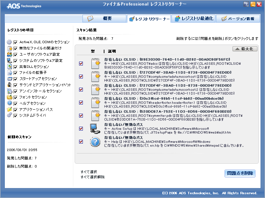Screen dimensions: 265x198
Task: Uncheck the adcs CLSID result checkbox
Action: (81, 63)
